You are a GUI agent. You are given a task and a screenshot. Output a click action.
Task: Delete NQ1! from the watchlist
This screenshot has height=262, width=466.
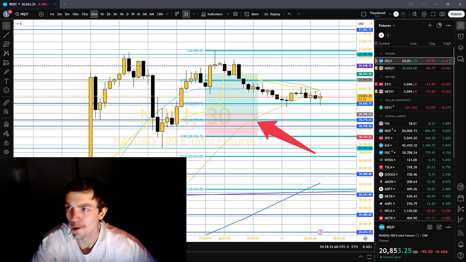[x=451, y=61]
